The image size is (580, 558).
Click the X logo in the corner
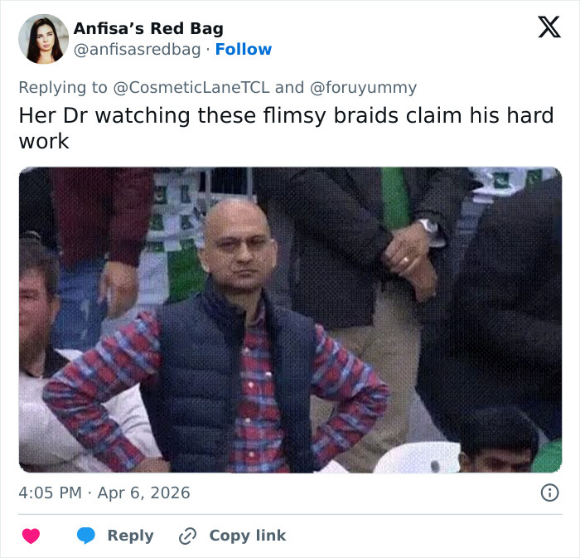click(549, 27)
